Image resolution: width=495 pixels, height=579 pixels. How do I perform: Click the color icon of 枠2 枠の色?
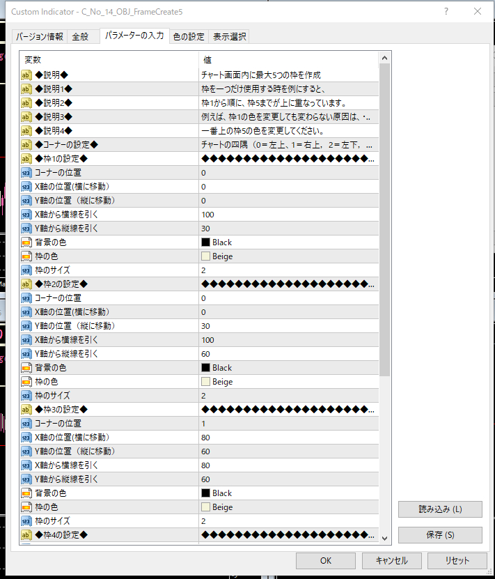[26, 382]
